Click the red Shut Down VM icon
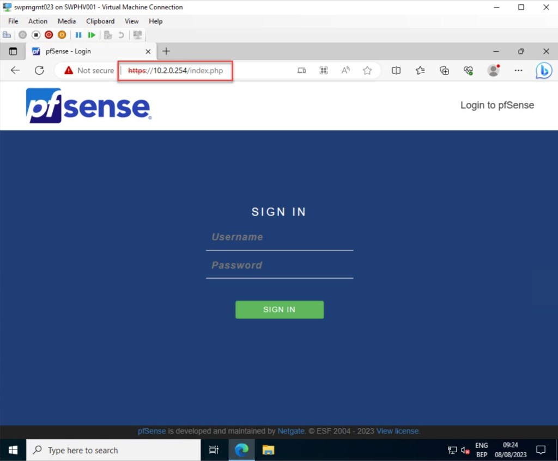Image resolution: width=558 pixels, height=461 pixels. (x=49, y=35)
